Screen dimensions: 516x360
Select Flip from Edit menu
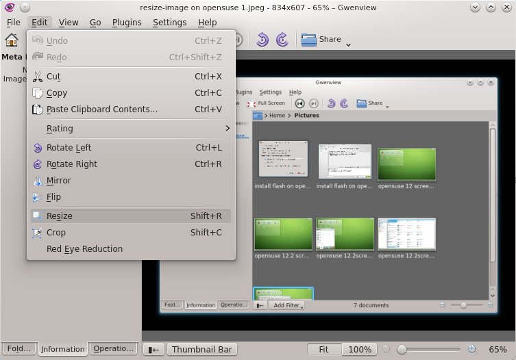[x=131, y=197]
